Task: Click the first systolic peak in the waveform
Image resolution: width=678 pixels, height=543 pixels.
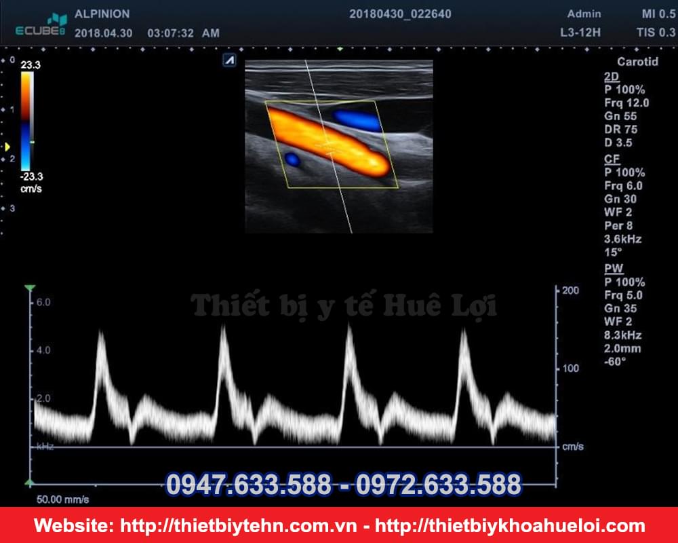Action: (101, 334)
